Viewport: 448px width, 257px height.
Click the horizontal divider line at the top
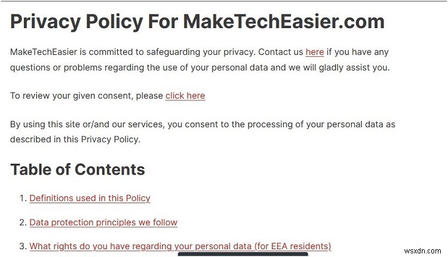tap(224, 2)
